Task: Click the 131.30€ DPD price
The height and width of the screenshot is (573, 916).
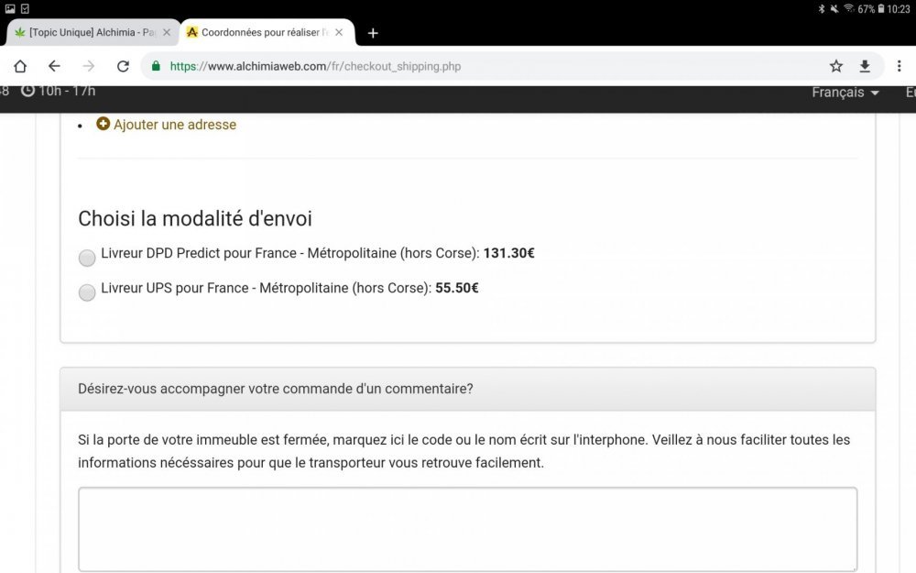Action: point(508,253)
